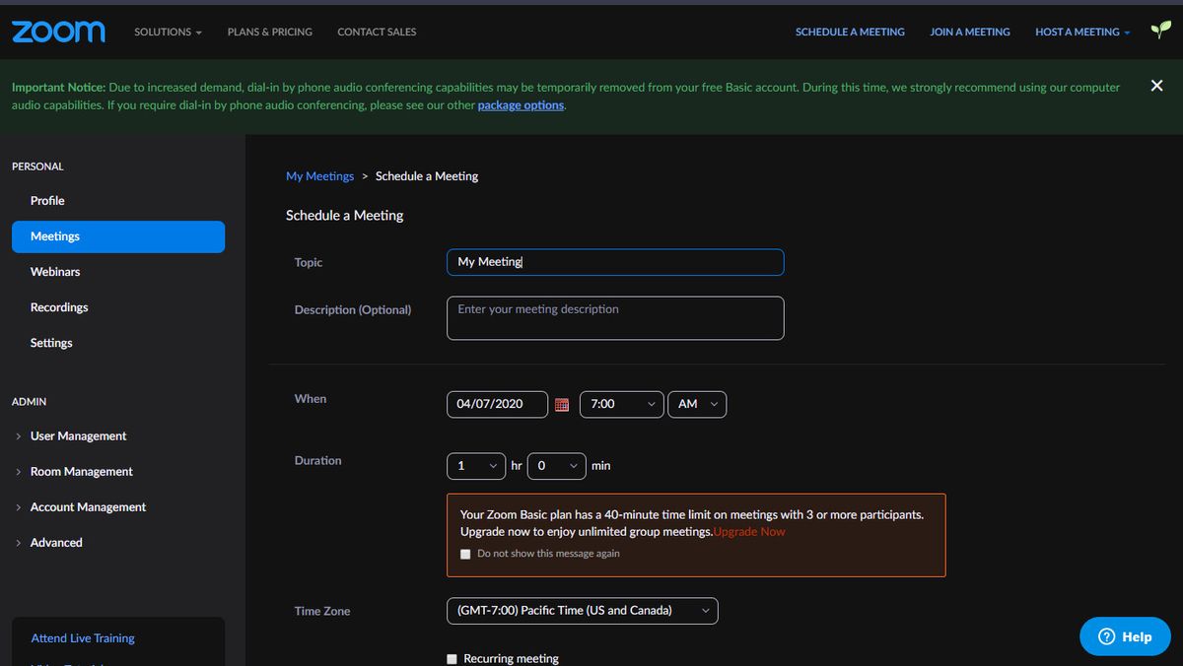This screenshot has height=666, width=1183.
Task: Click the 04/07/2020 date field
Action: click(498, 404)
